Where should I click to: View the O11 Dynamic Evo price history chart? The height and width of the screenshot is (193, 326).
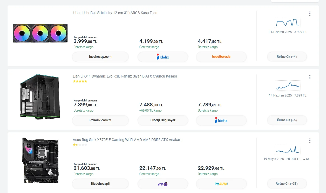288,86
